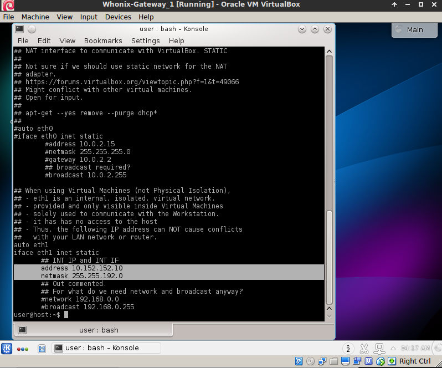The height and width of the screenshot is (368, 442).
Task: Click '#address 10.0.2.15' terminal line
Action: [80, 144]
